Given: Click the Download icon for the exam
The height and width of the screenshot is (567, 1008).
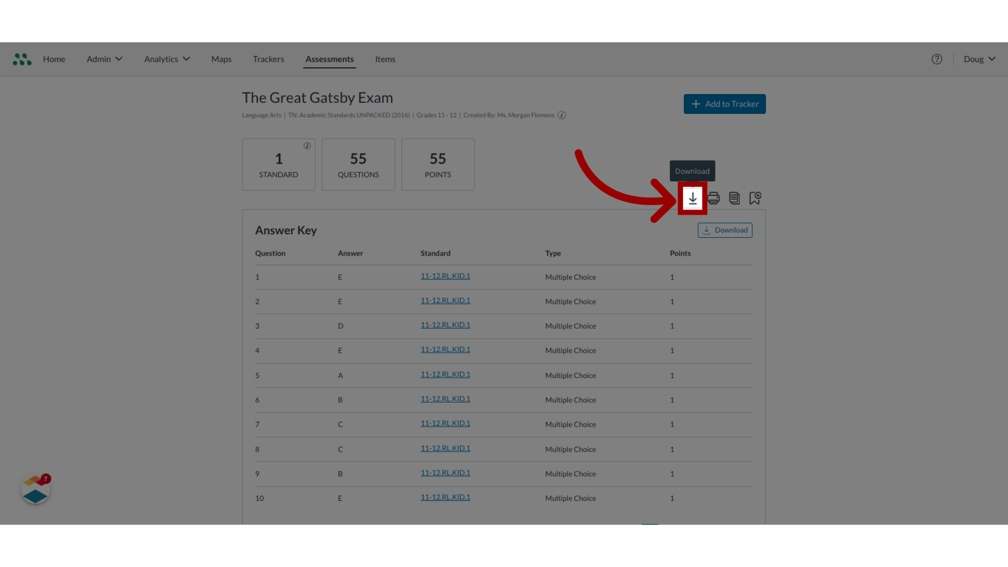Looking at the screenshot, I should point(692,198).
